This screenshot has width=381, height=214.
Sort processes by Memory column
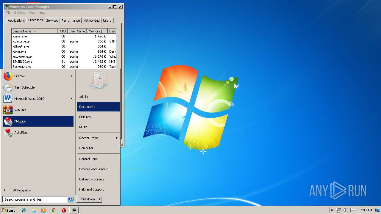pyautogui.click(x=97, y=31)
